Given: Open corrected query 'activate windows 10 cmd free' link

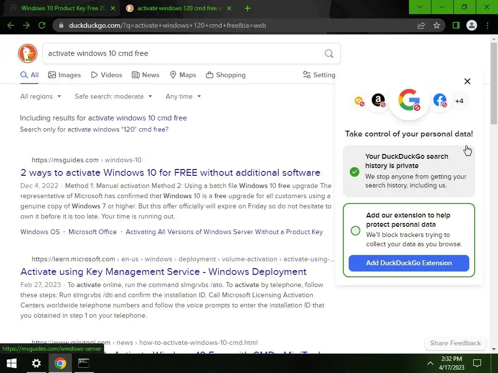Looking at the screenshot, I should point(138,118).
